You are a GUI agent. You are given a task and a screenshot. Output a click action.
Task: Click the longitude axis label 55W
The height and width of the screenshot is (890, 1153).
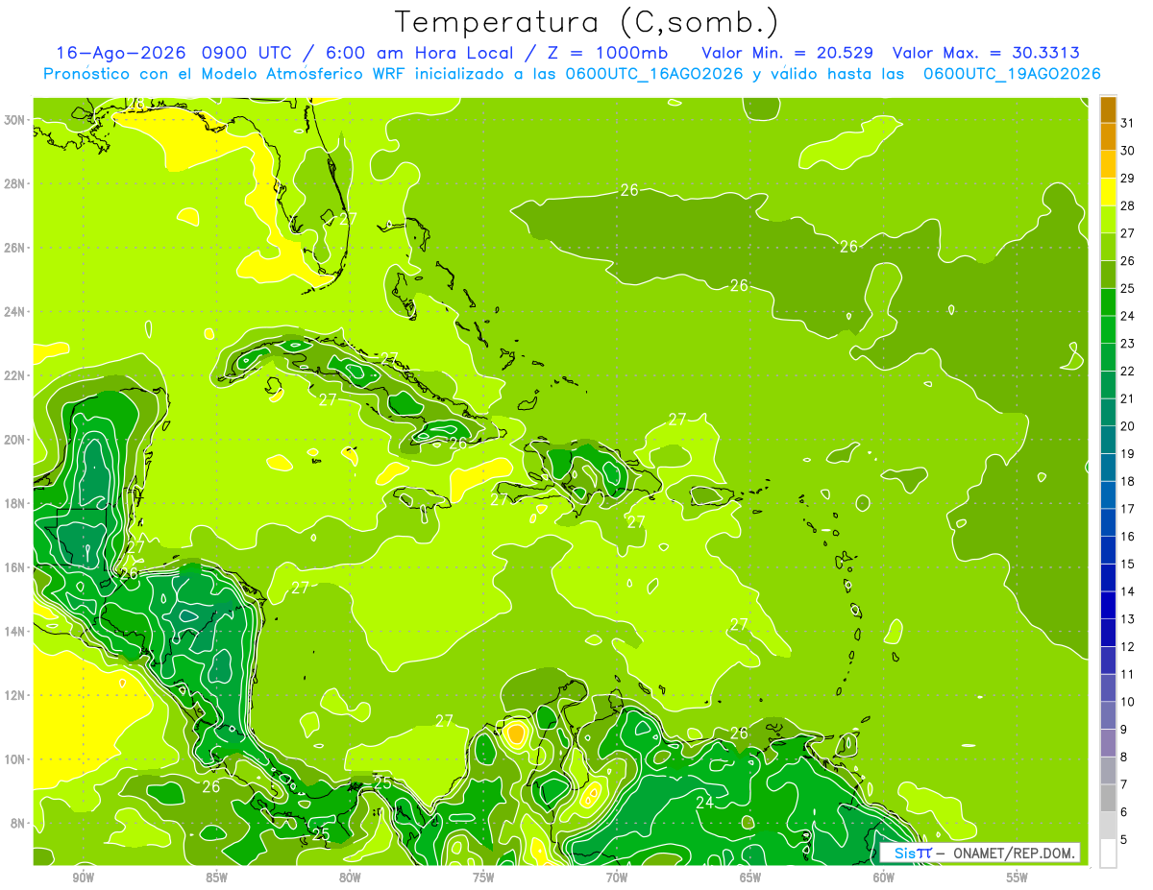pyautogui.click(x=1018, y=878)
